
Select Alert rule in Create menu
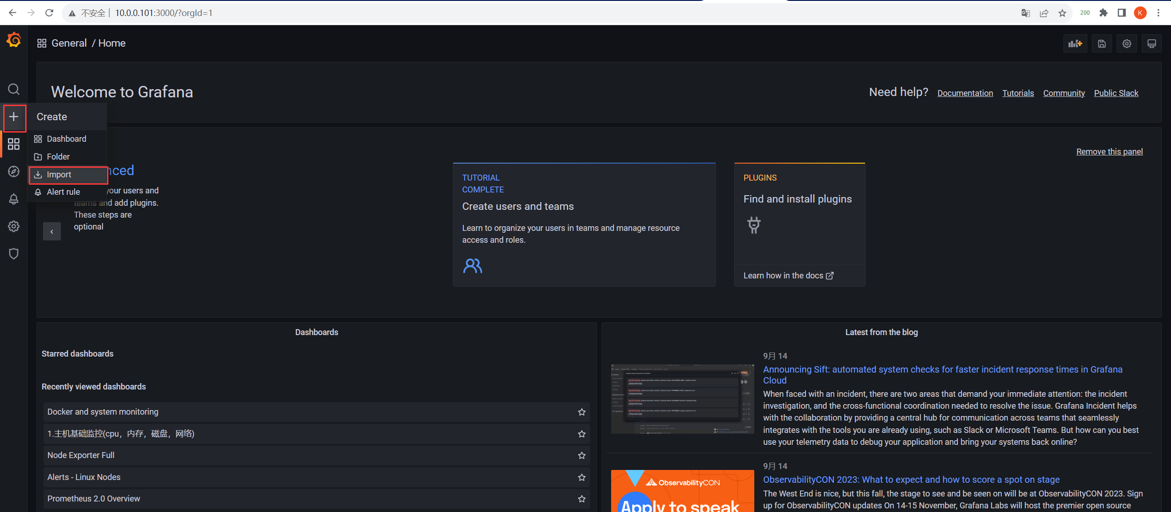coord(68,192)
